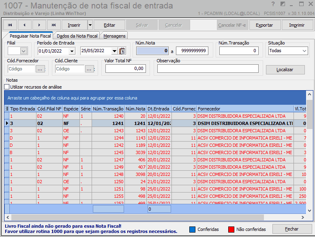Open the period calendar icon
The width and height of the screenshot is (315, 237).
122,51
